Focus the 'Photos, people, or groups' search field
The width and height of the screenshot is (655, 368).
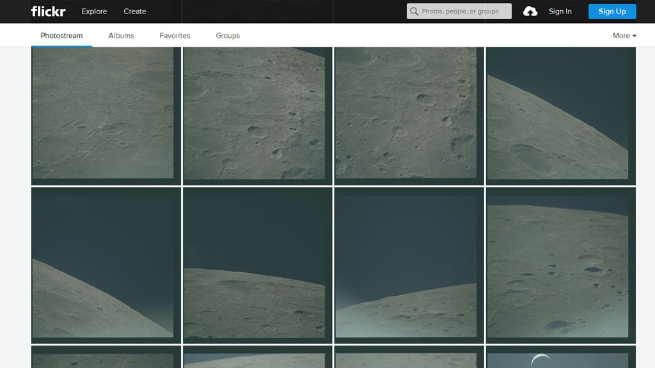pyautogui.click(x=464, y=11)
